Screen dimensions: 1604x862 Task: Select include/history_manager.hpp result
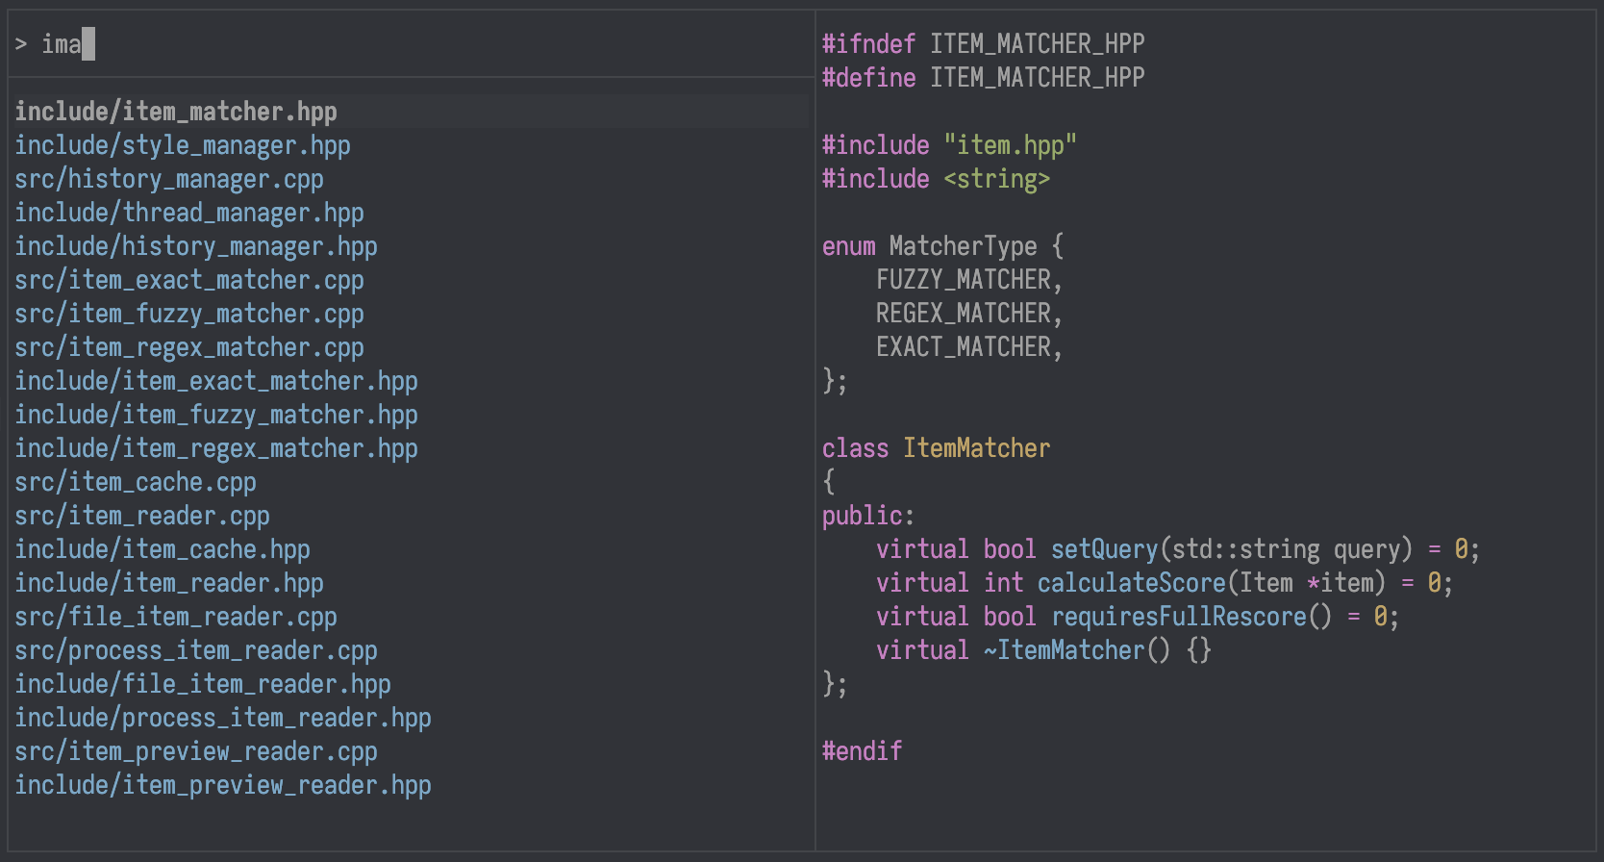pyautogui.click(x=196, y=246)
